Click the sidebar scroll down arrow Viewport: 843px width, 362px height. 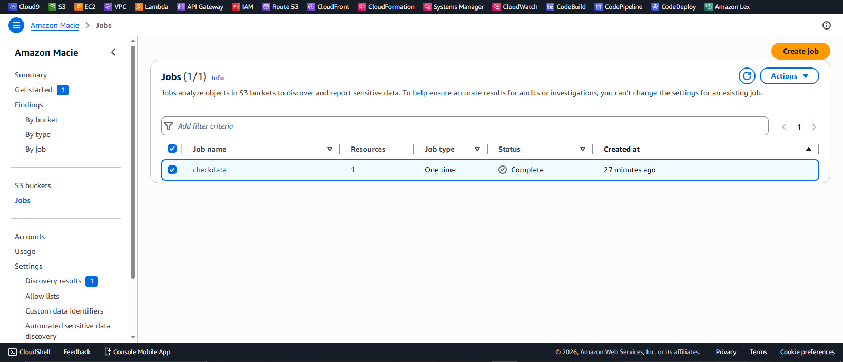coord(133,337)
